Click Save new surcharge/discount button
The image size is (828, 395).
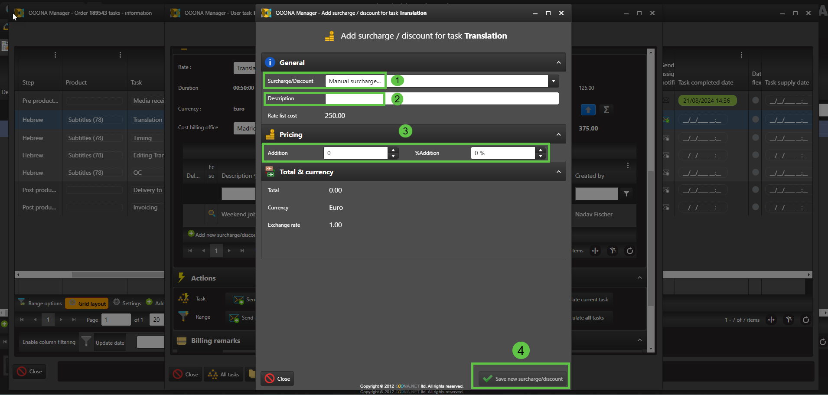coord(522,379)
